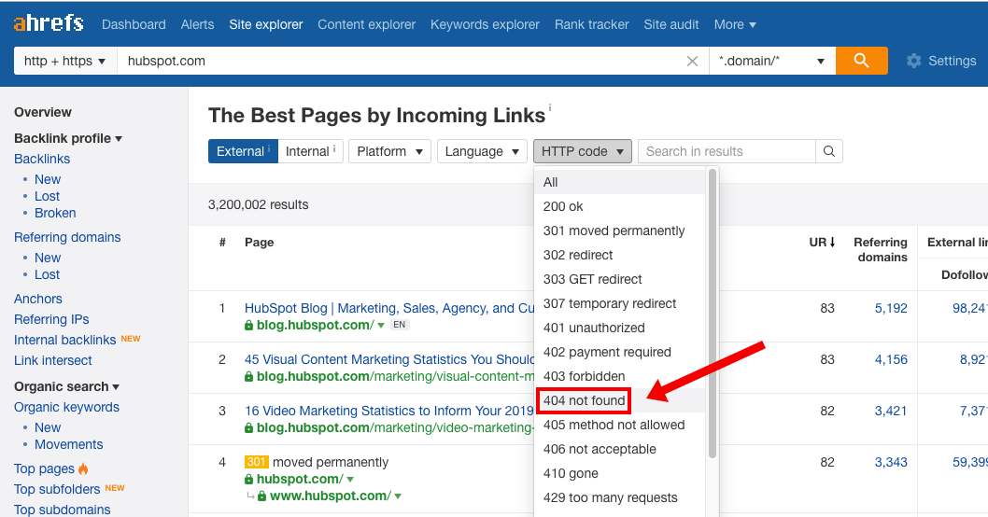This screenshot has height=517, width=988.
Task: Clear the hubspot.com URL with the X icon
Action: pyautogui.click(x=692, y=61)
